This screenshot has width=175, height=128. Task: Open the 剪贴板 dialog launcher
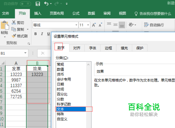pyautogui.click(x=29, y=44)
